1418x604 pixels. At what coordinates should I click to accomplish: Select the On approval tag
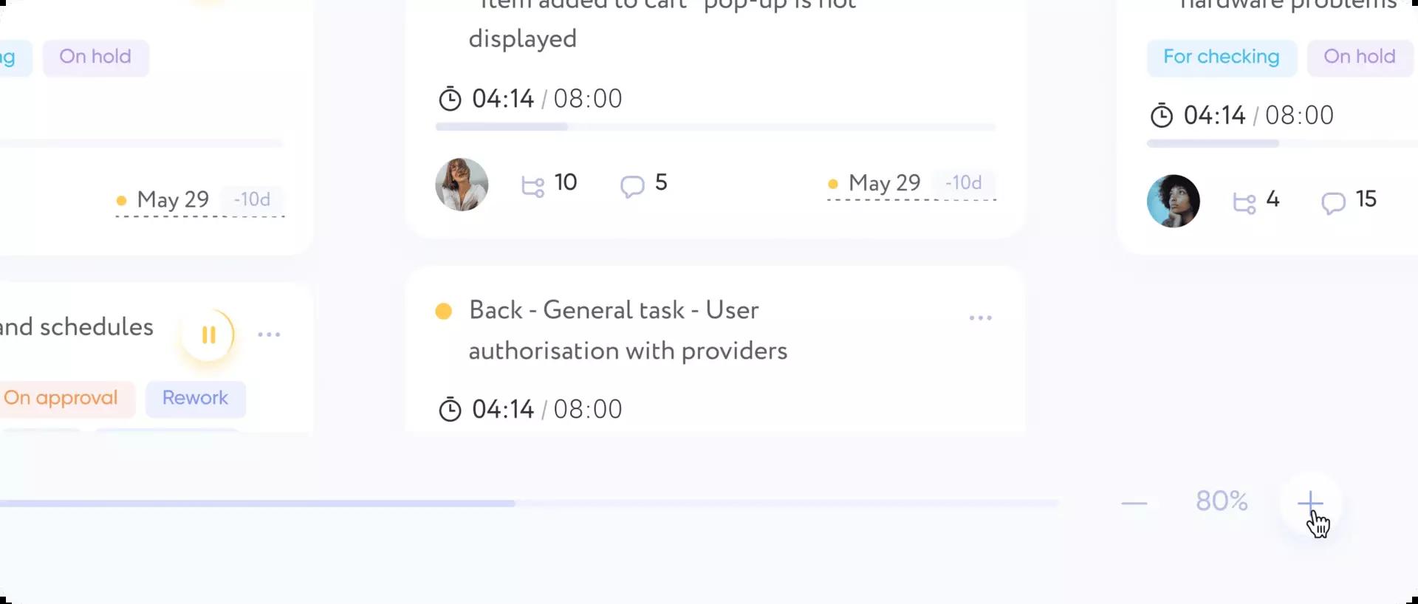pos(61,398)
